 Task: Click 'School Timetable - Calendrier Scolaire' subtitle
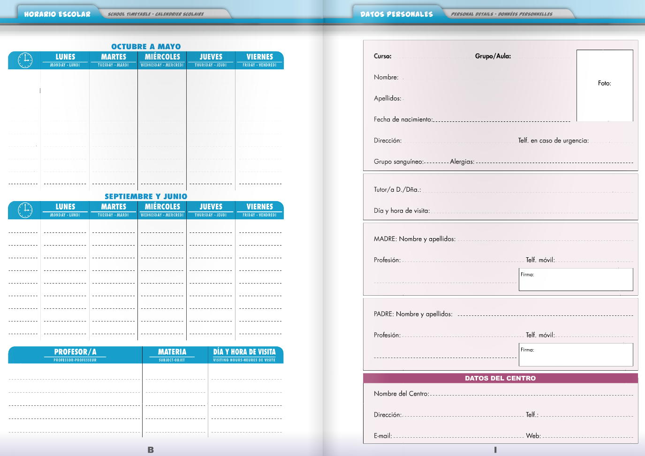pyautogui.click(x=156, y=14)
